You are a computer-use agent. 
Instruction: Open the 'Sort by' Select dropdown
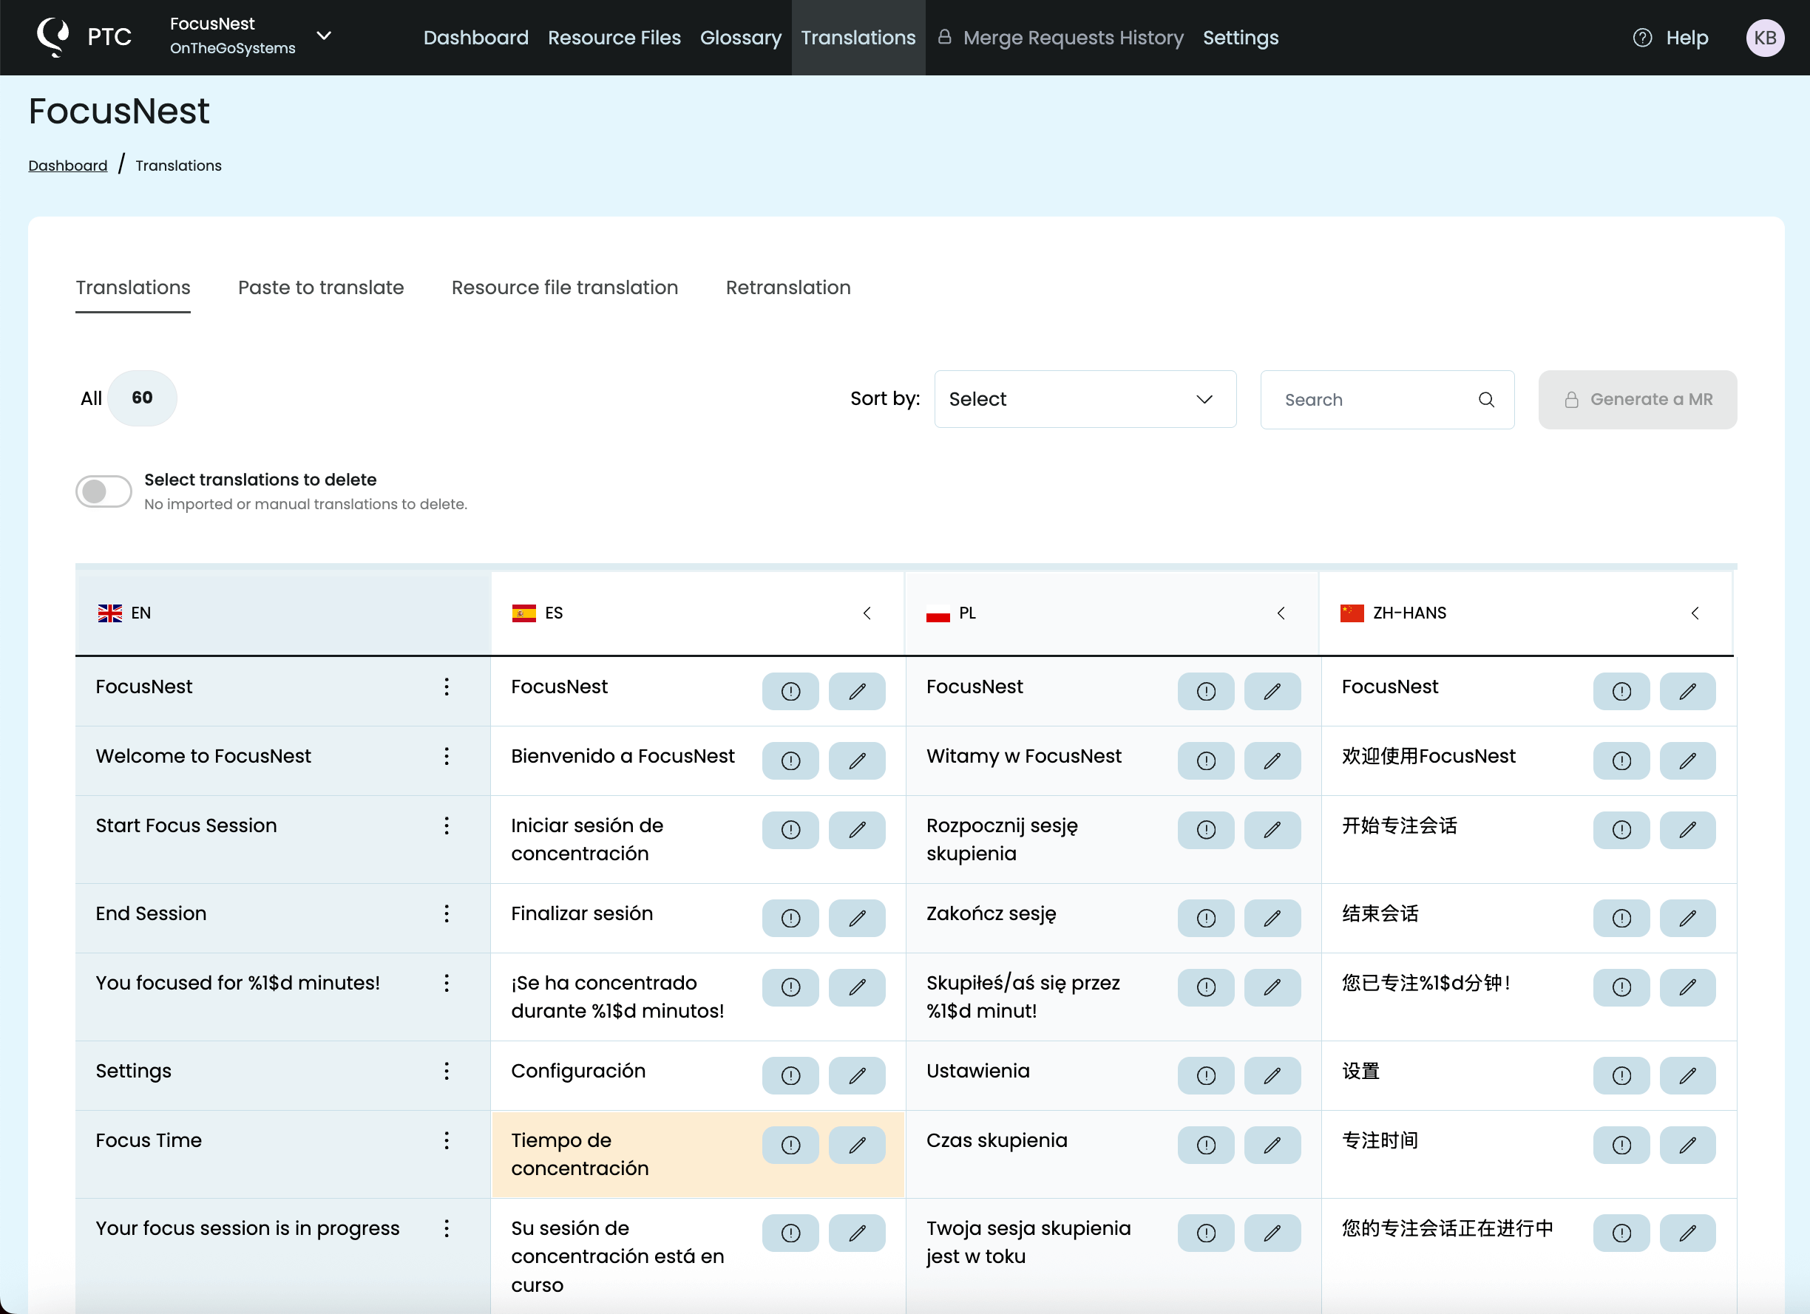coord(1085,399)
